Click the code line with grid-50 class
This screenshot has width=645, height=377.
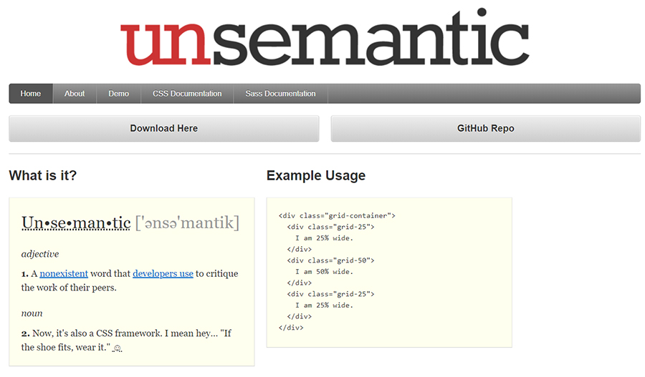330,260
